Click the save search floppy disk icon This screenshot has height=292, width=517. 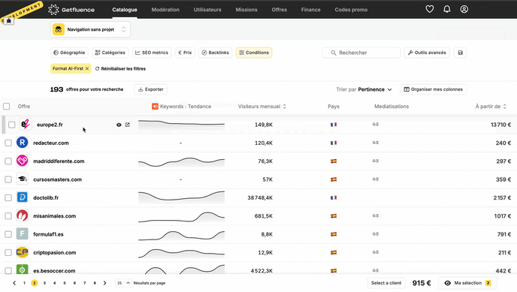click(461, 53)
